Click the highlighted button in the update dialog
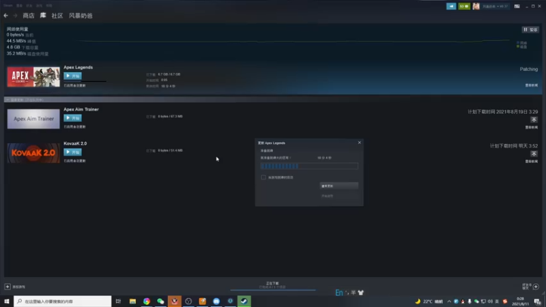Viewport: 546px width, 307px height. pos(339,186)
